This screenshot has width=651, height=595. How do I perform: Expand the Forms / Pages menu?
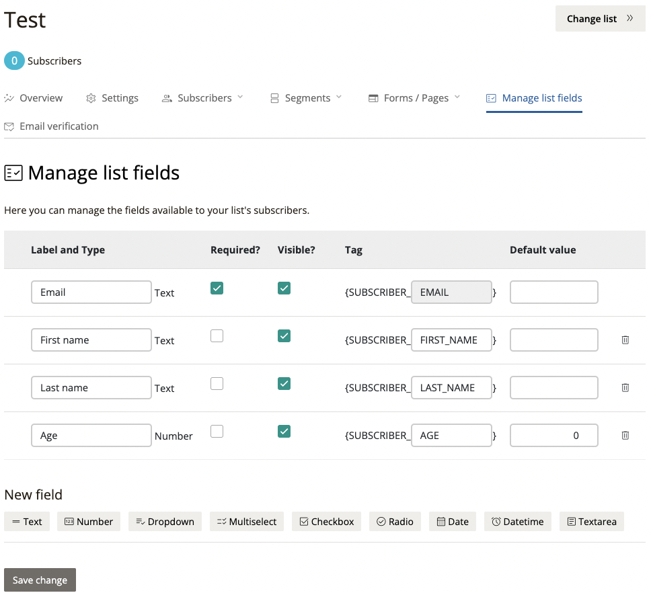tap(414, 98)
